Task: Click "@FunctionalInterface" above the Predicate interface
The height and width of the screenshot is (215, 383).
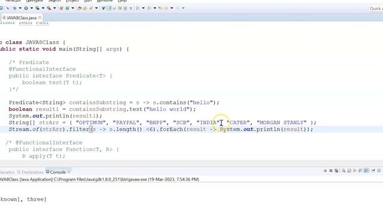Action: pyautogui.click(x=42, y=69)
